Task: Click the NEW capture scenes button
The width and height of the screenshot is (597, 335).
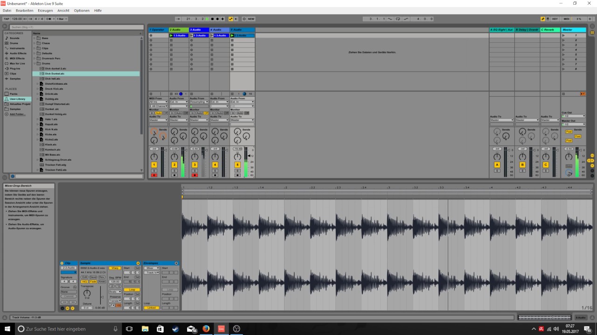Action: tap(251, 19)
